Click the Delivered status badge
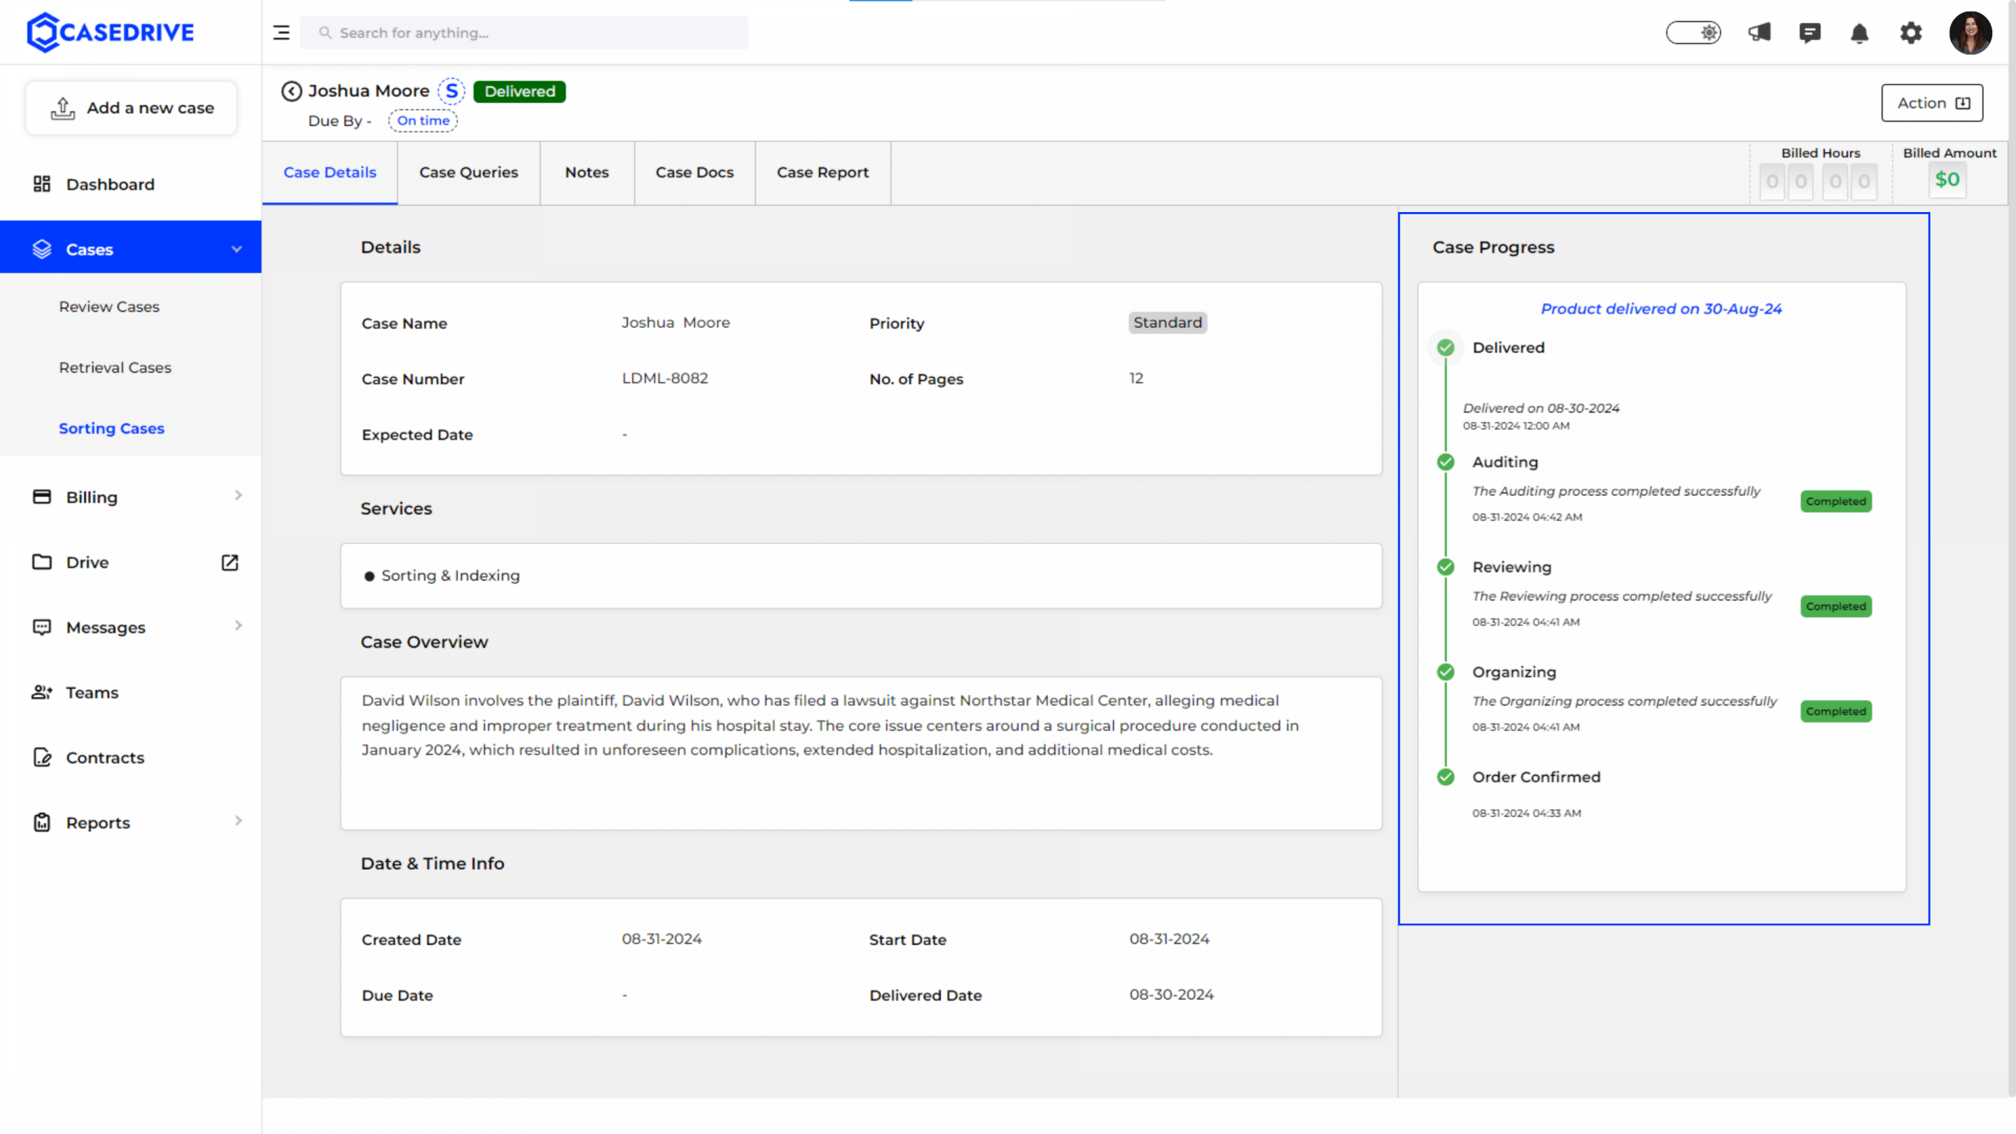2016x1134 pixels. tap(519, 92)
